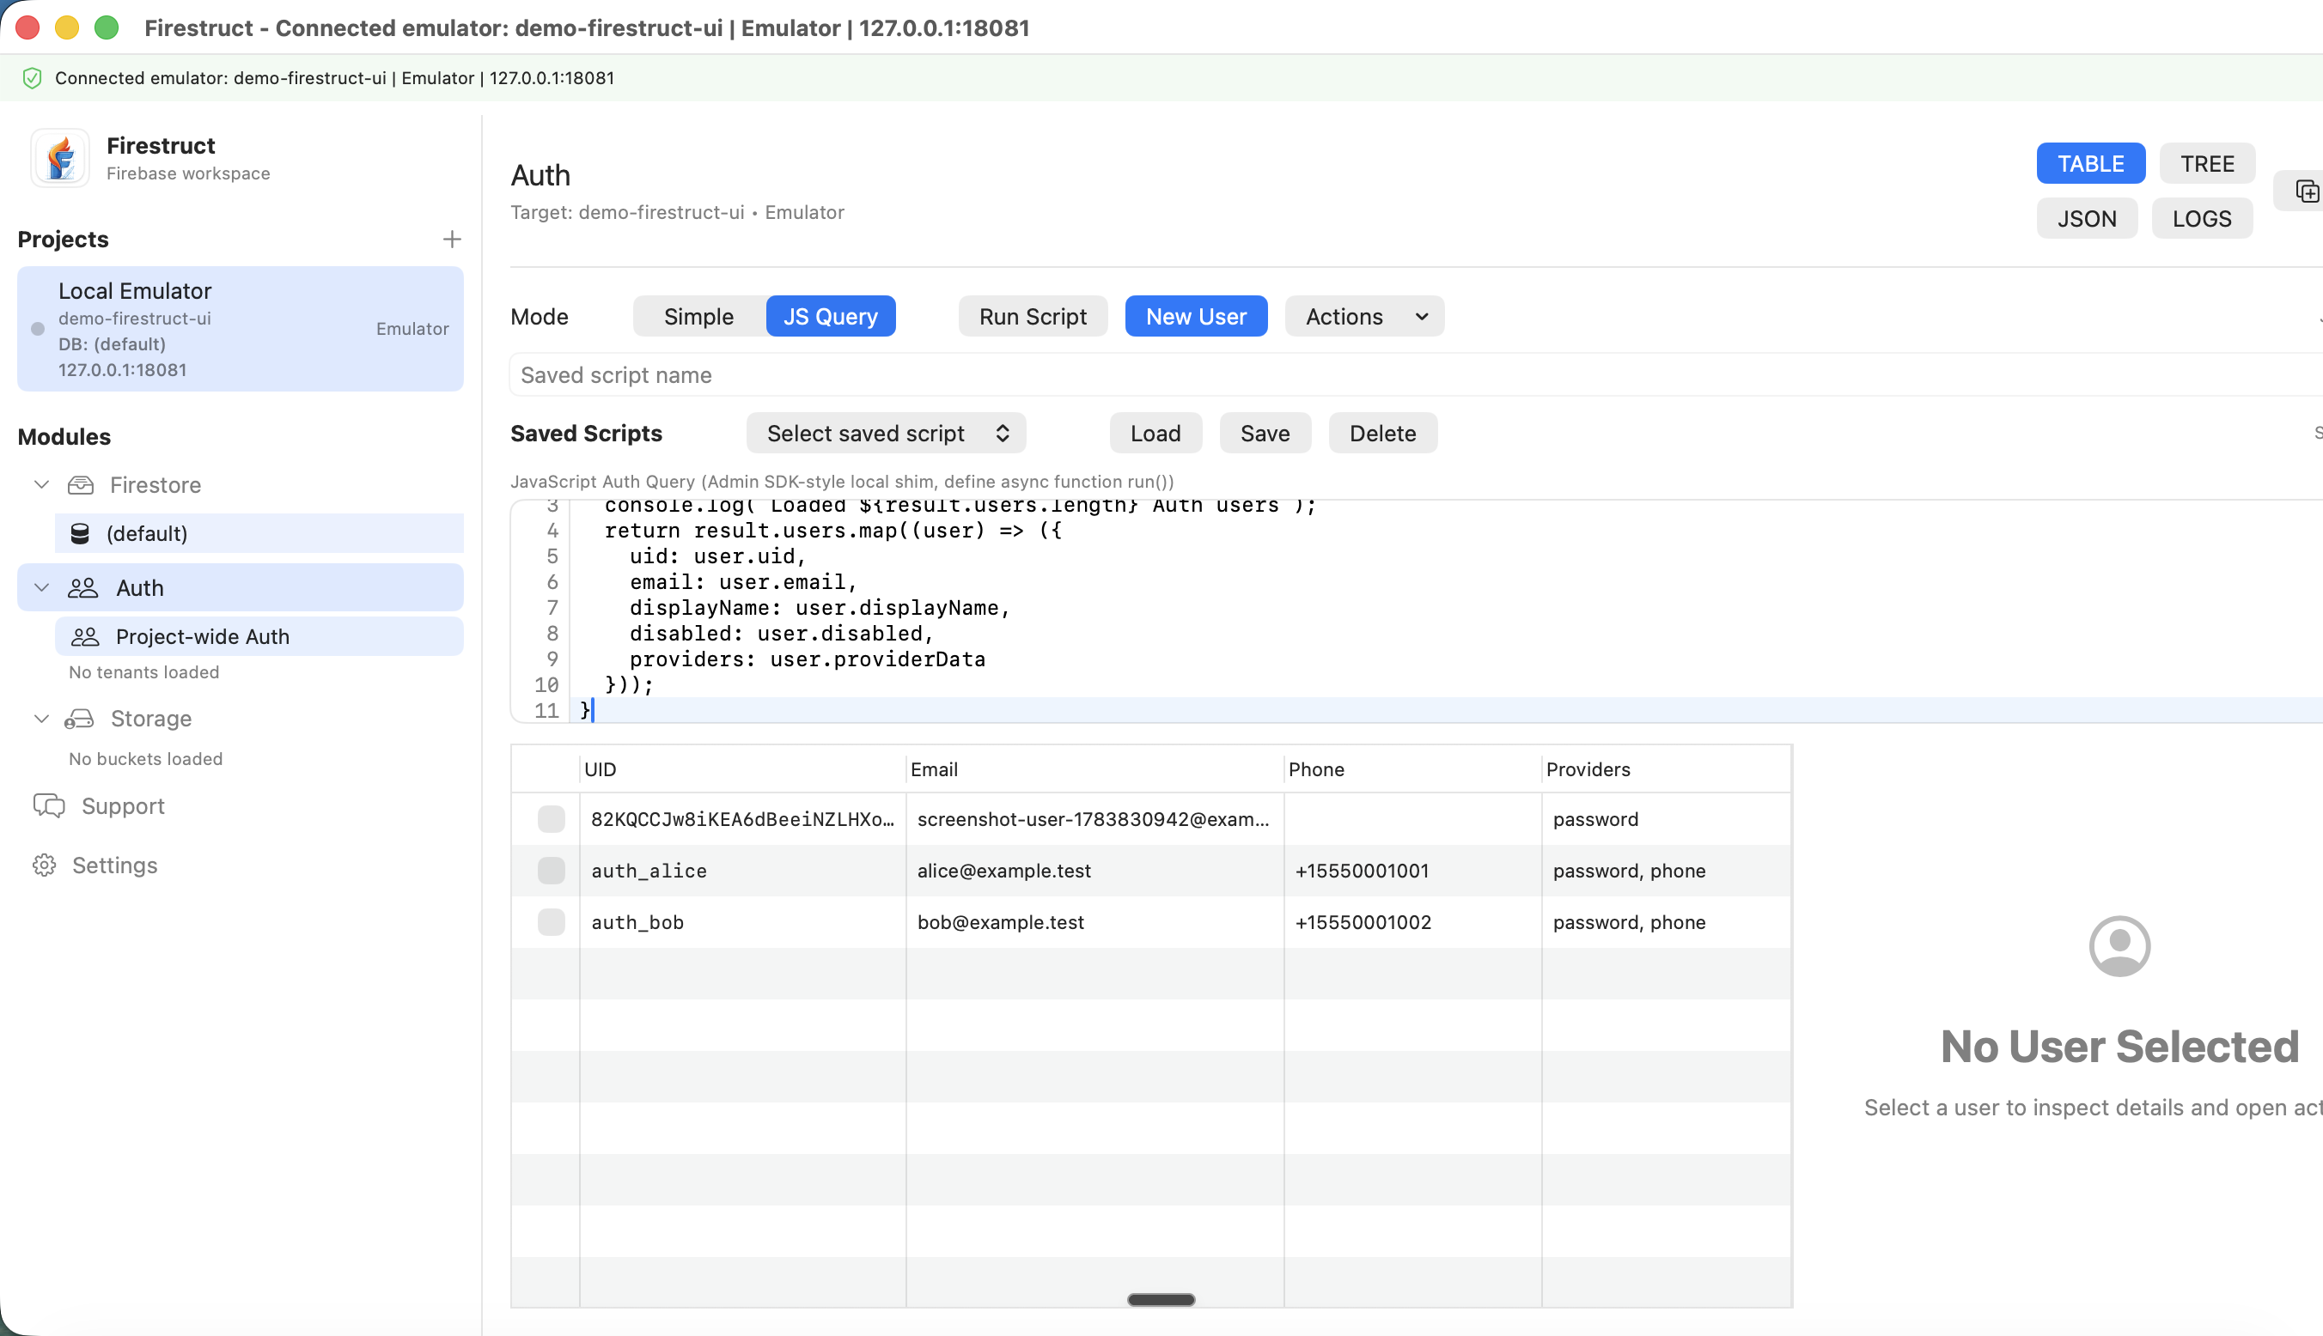Click the Run Script button
2323x1336 pixels.
coord(1033,317)
